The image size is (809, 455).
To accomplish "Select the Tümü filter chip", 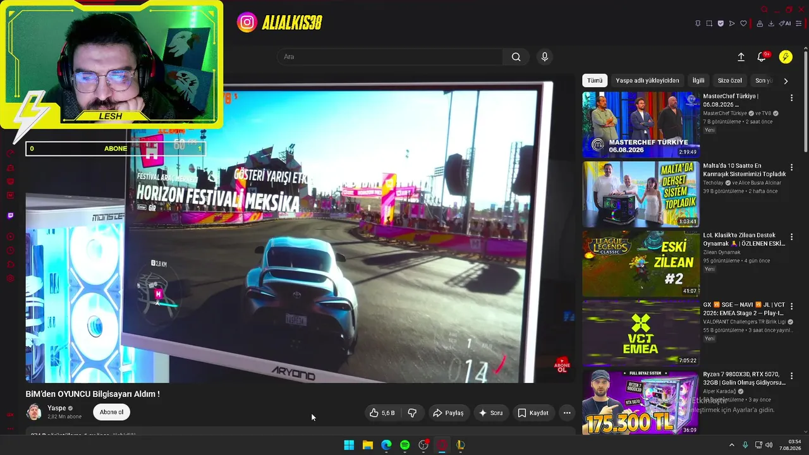I will pos(595,81).
